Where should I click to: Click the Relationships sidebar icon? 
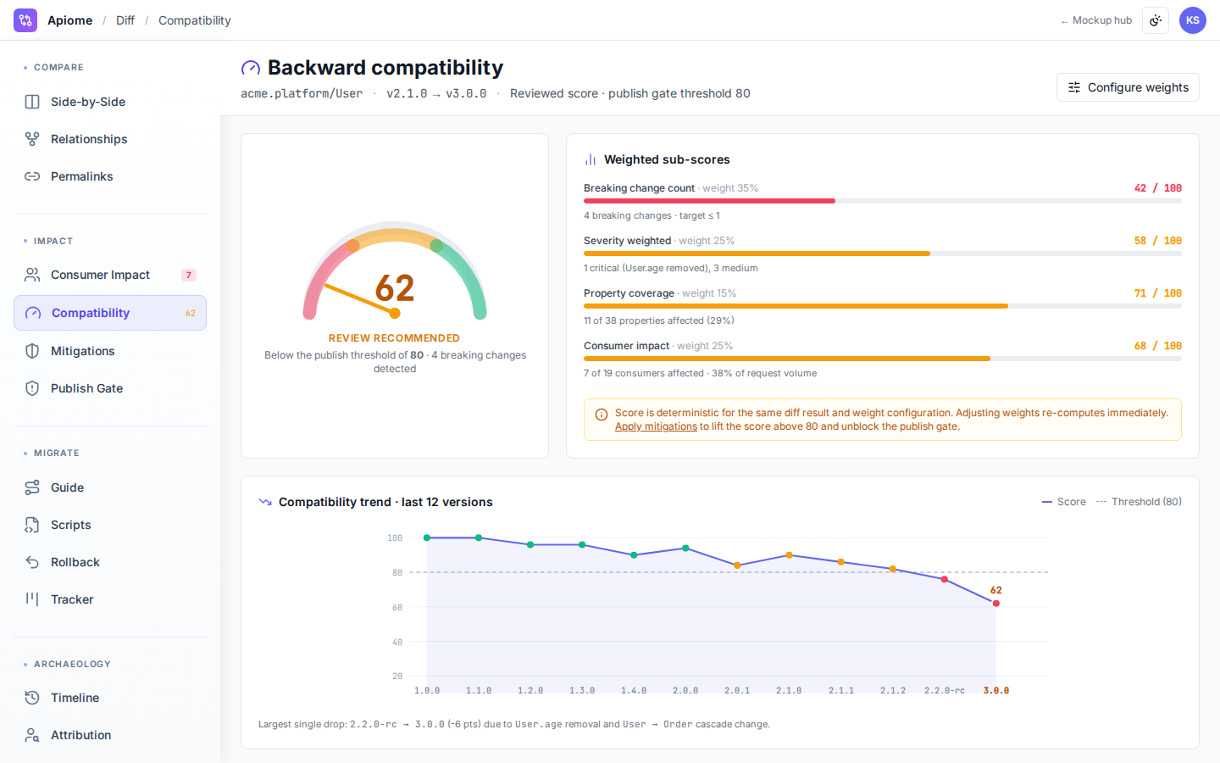[32, 139]
